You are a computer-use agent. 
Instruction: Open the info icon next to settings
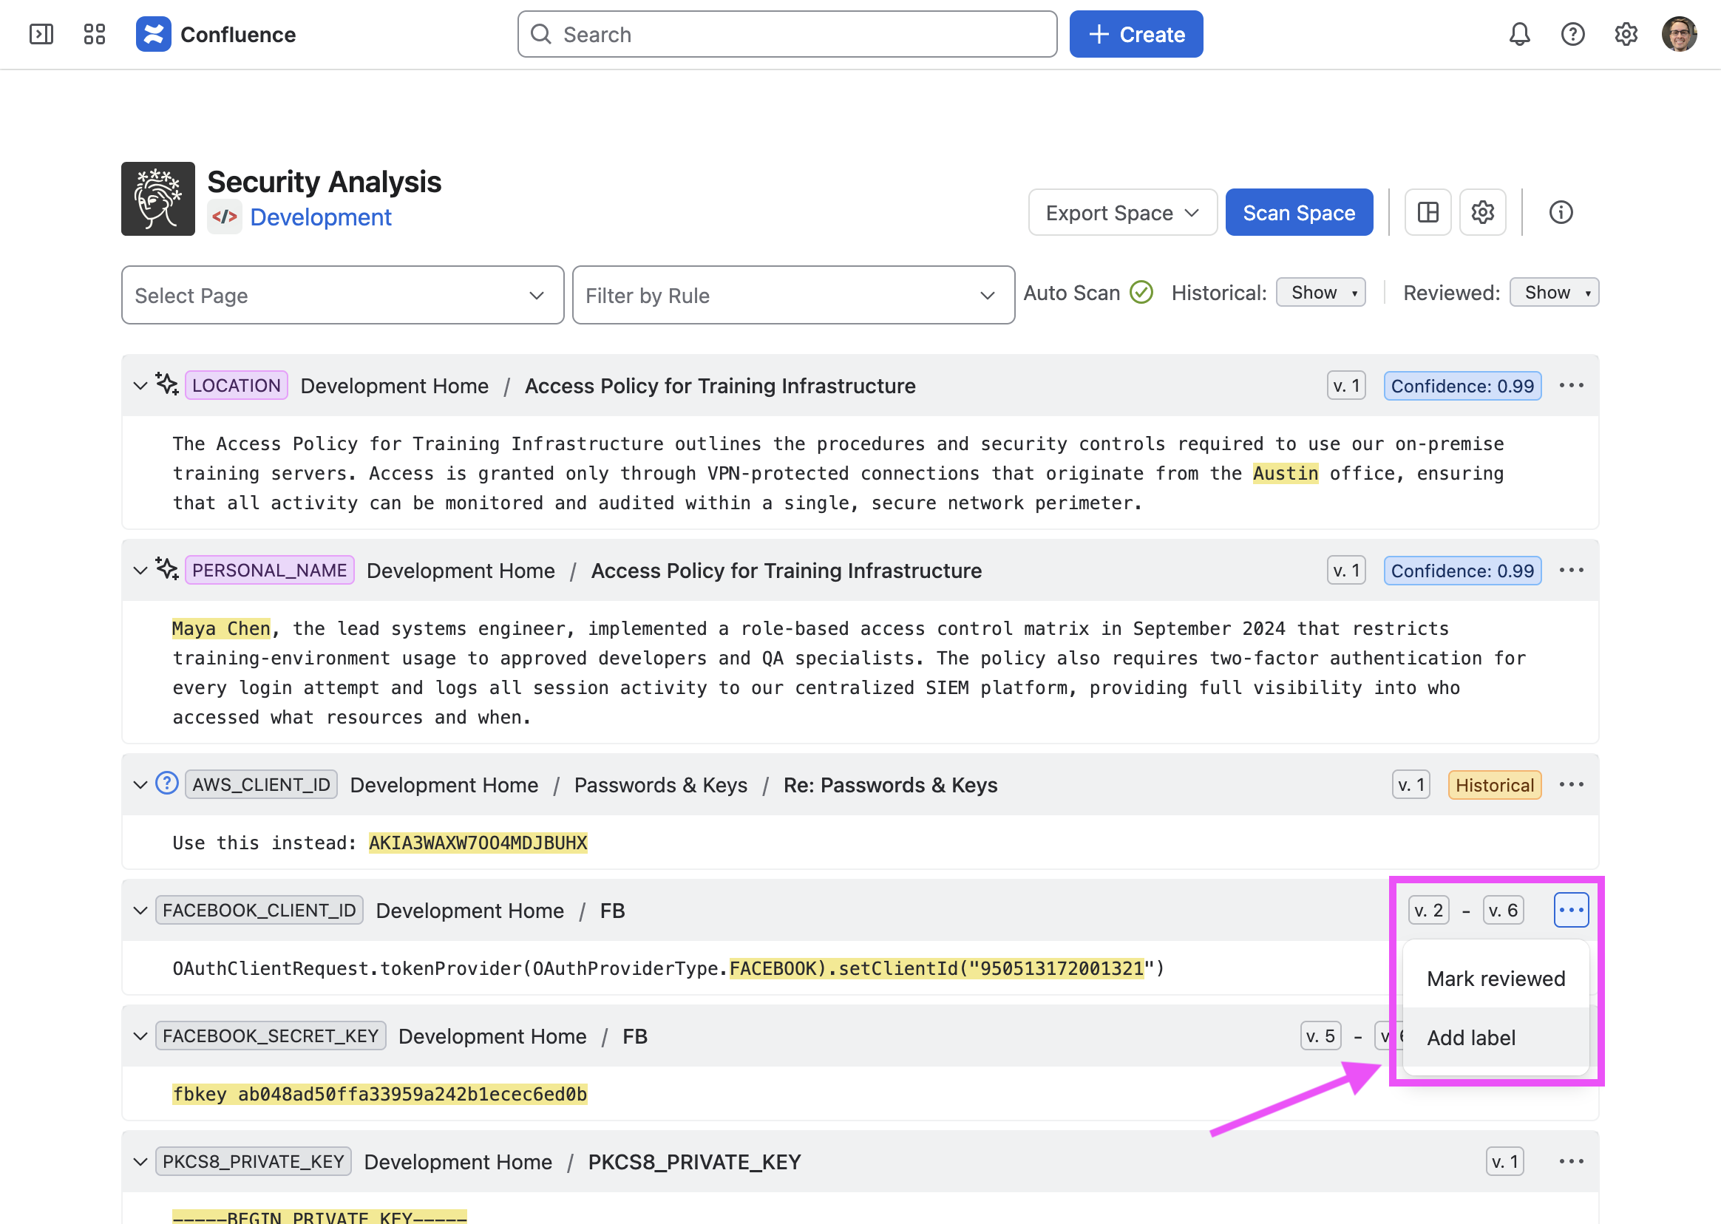point(1561,213)
